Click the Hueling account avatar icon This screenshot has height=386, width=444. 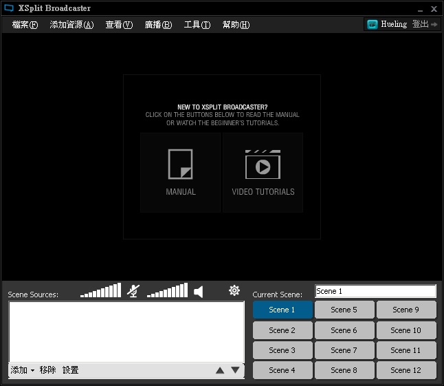(372, 24)
